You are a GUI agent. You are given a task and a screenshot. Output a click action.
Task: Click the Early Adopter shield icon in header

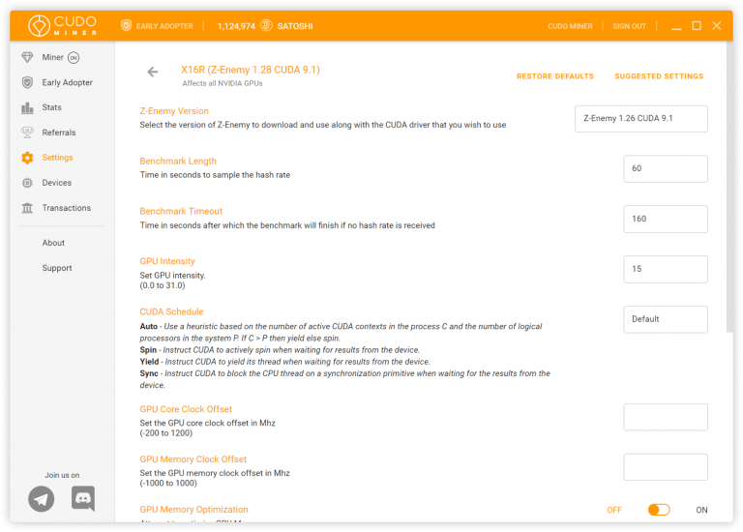tap(126, 25)
